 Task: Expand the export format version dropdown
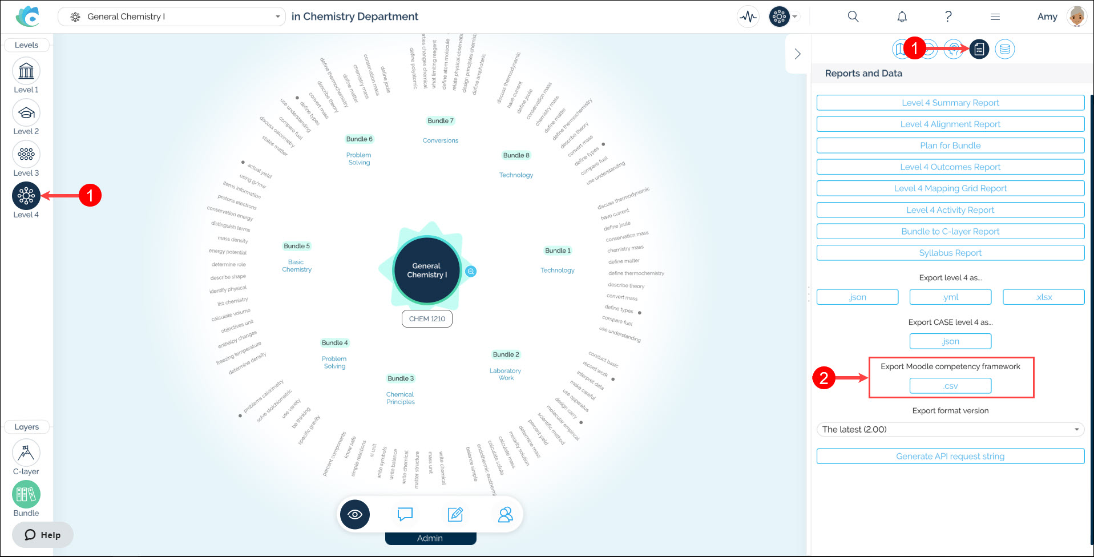coord(950,430)
